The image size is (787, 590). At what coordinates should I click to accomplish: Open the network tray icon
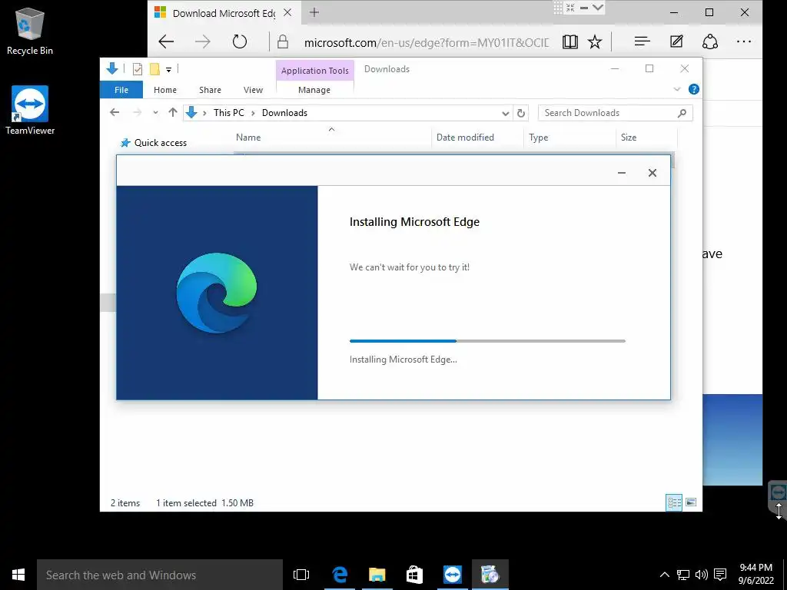(683, 575)
